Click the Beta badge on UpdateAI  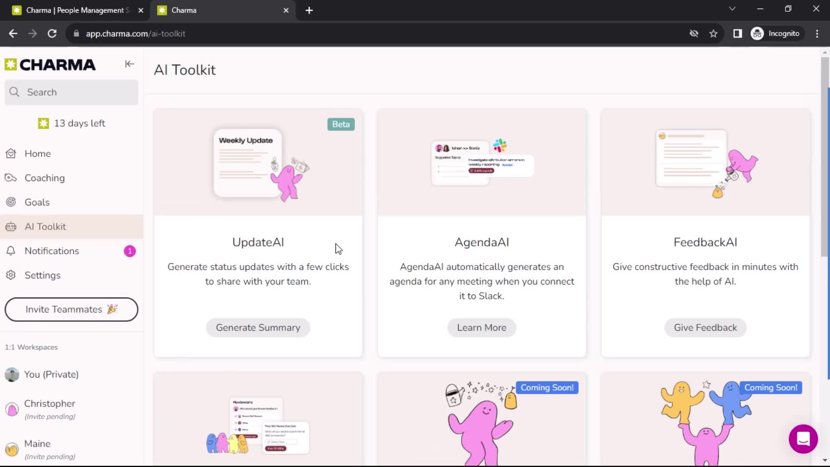(x=341, y=125)
